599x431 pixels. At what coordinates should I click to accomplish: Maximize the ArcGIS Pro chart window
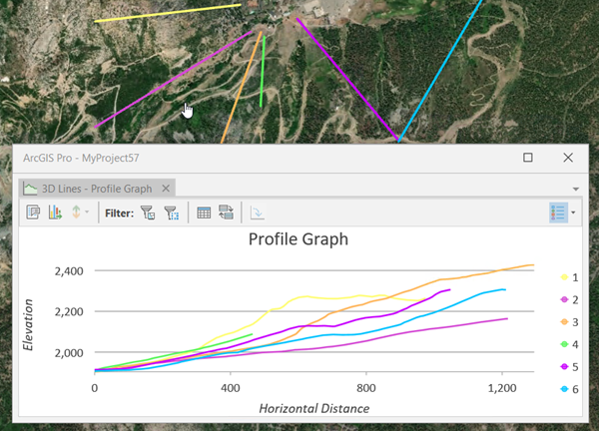coord(528,158)
